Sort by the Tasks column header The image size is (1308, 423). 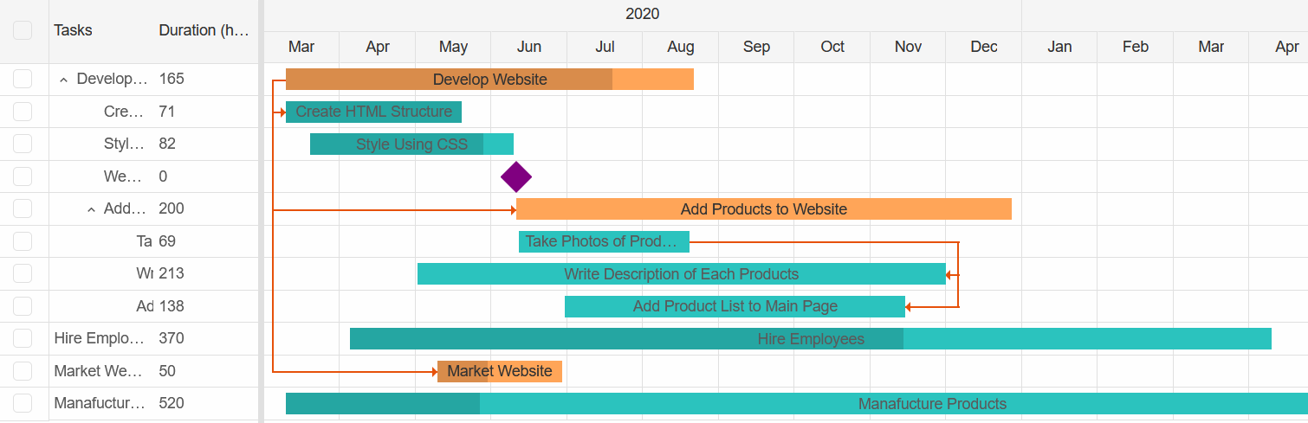[x=73, y=30]
